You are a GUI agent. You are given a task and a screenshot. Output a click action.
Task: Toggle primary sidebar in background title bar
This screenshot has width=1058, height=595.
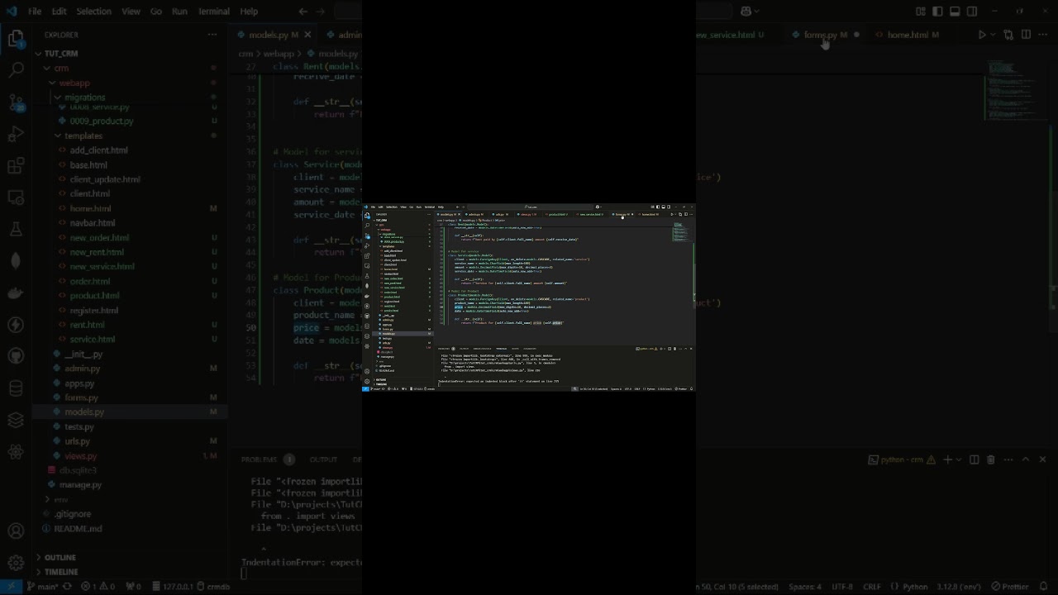tap(938, 12)
